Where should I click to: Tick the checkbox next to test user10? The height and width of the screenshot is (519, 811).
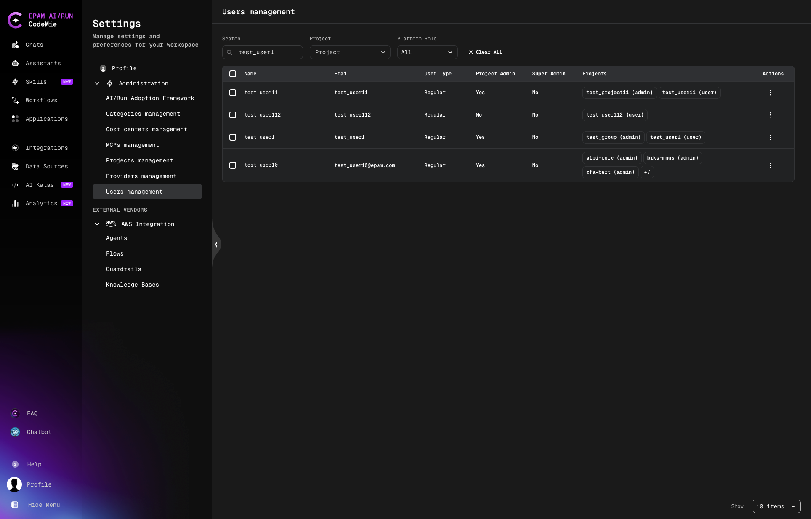(233, 165)
